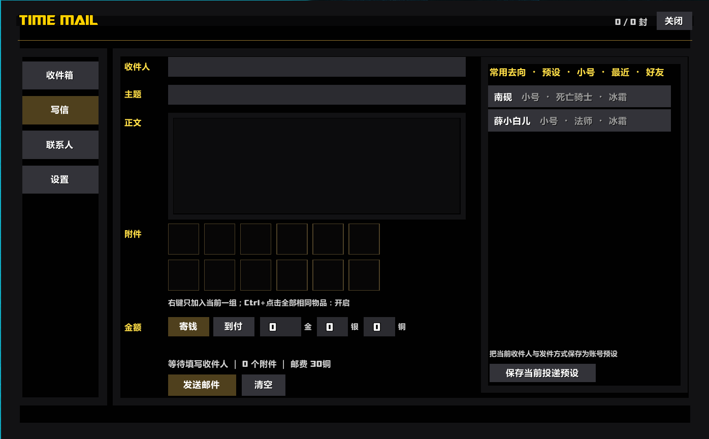Click the 金 gold amount field
Screen dimensions: 709x439
tap(280, 327)
